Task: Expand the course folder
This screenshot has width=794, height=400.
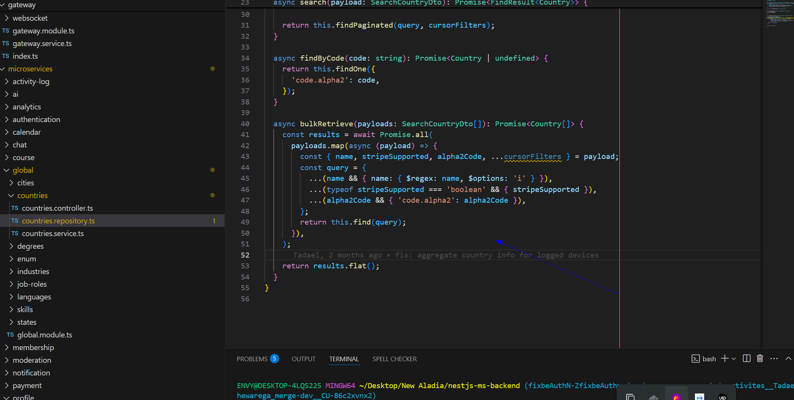Action: click(x=23, y=157)
